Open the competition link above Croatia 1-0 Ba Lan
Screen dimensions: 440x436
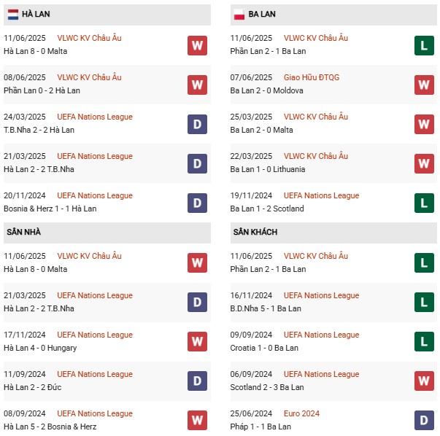pyautogui.click(x=321, y=335)
